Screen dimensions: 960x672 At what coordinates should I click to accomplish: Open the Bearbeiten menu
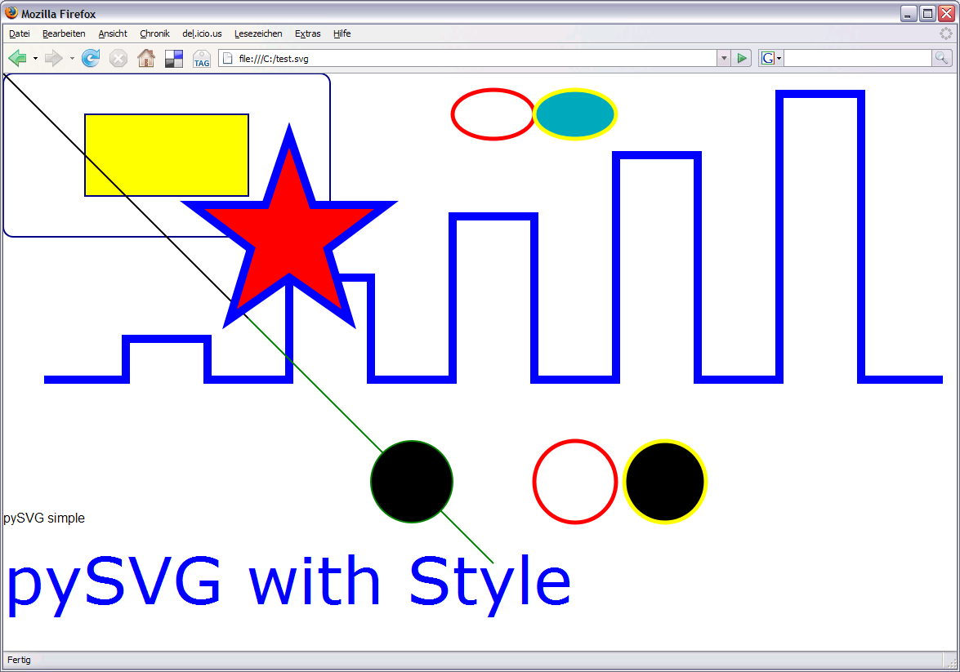point(64,33)
